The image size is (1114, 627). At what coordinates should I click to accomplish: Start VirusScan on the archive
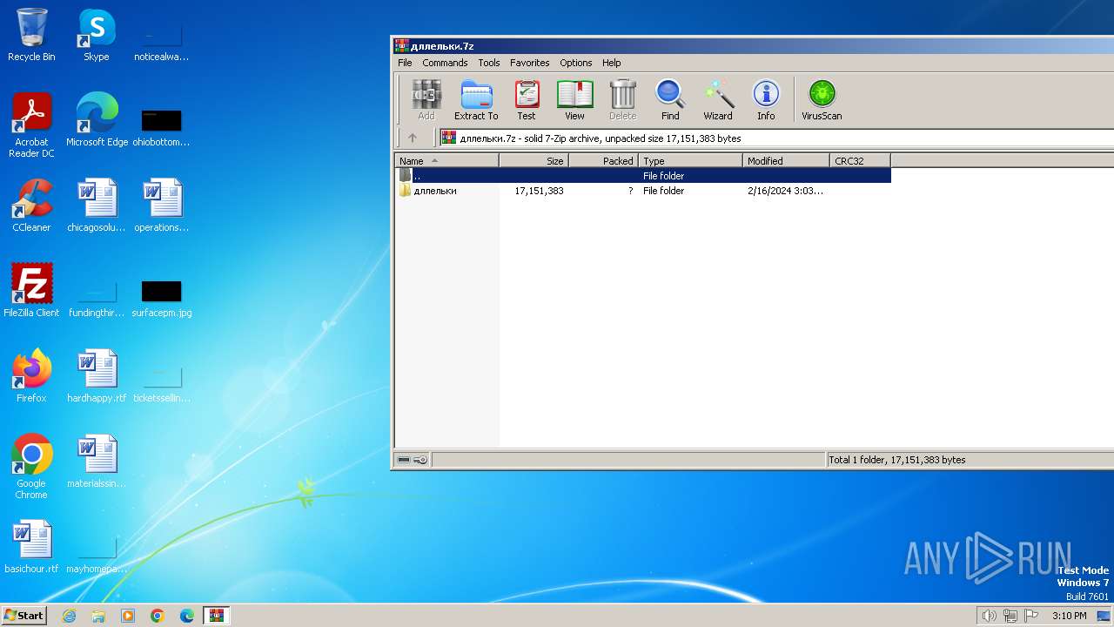822,99
